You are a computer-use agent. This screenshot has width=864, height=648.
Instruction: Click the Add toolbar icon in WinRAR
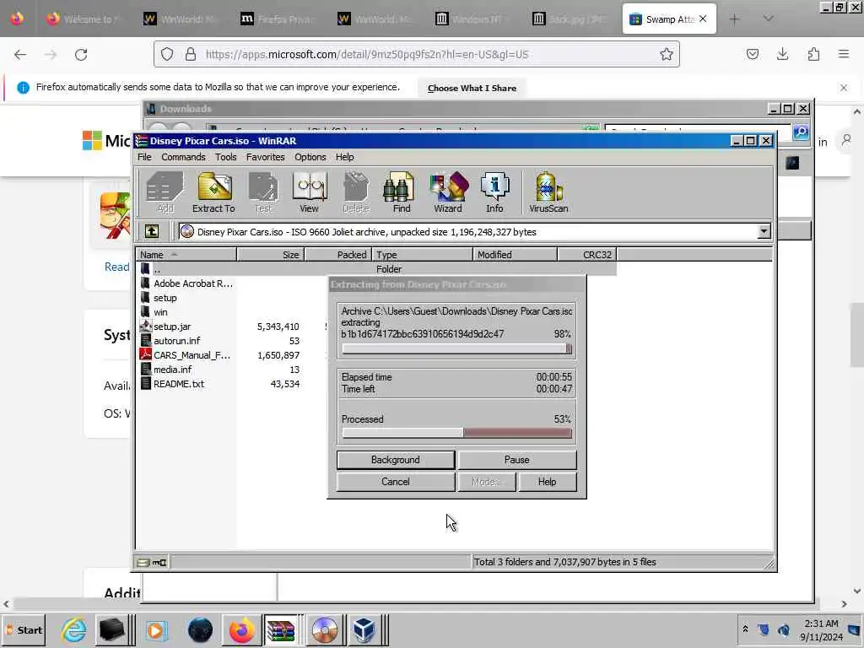(x=165, y=192)
